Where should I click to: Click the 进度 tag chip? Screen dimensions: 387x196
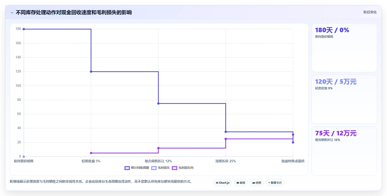point(257,183)
